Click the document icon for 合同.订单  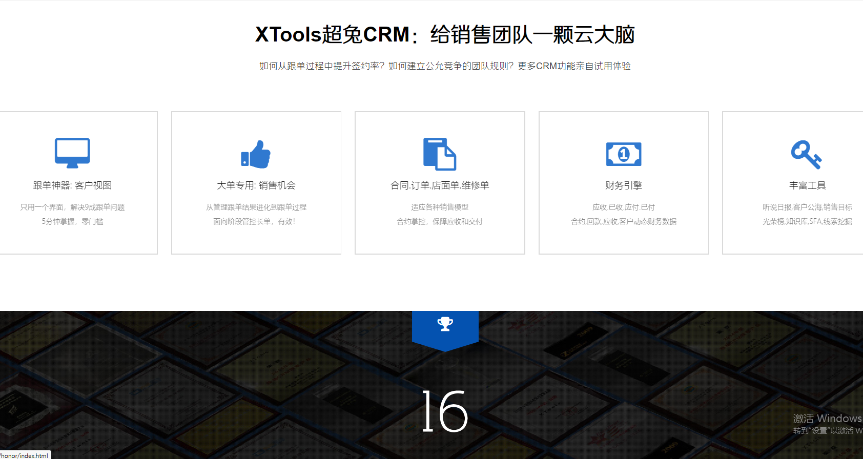point(440,154)
